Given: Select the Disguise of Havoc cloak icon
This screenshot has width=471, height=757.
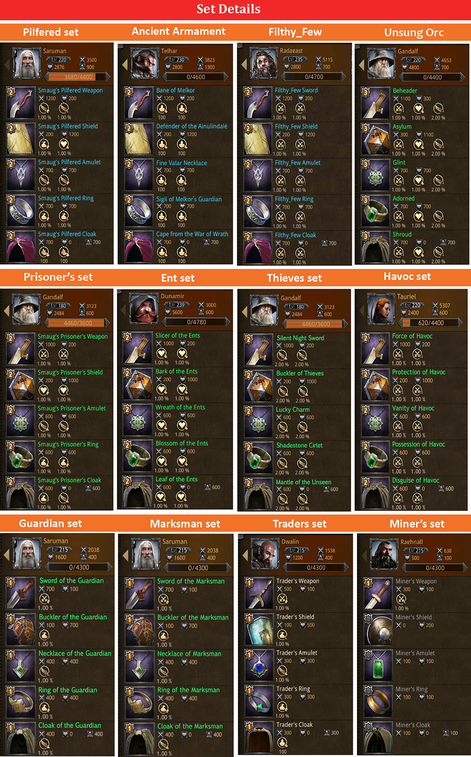Looking at the screenshot, I should [x=375, y=493].
